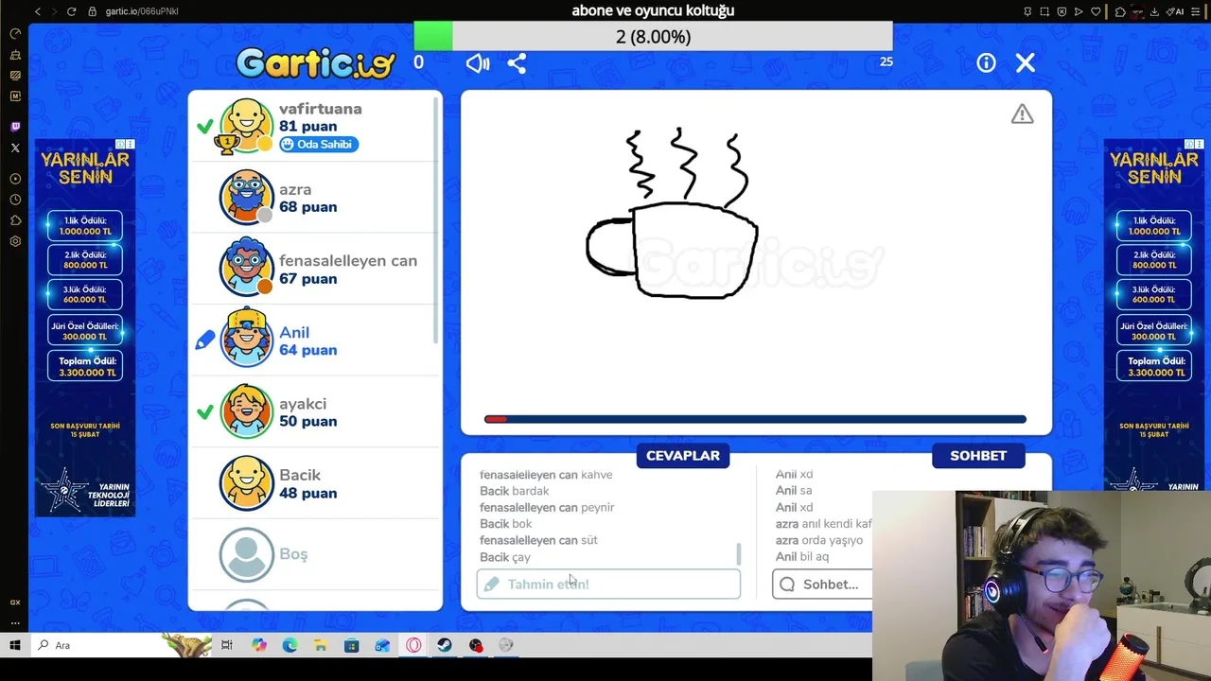Open the SOHBET tab
1211x681 pixels.
click(x=978, y=455)
